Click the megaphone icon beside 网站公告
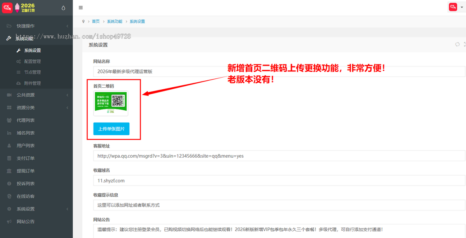Screen dimensions: 466x238 pos(9,221)
